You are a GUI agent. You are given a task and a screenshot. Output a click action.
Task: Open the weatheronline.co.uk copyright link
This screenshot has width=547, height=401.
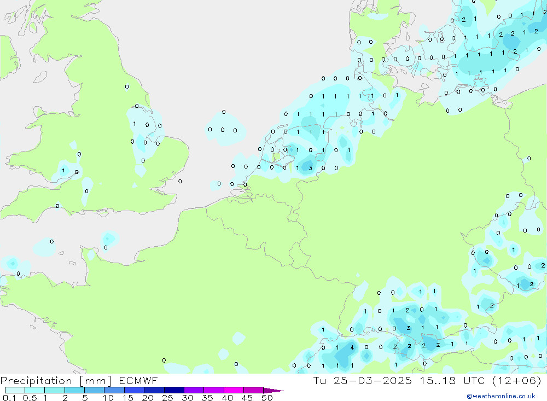501,396
